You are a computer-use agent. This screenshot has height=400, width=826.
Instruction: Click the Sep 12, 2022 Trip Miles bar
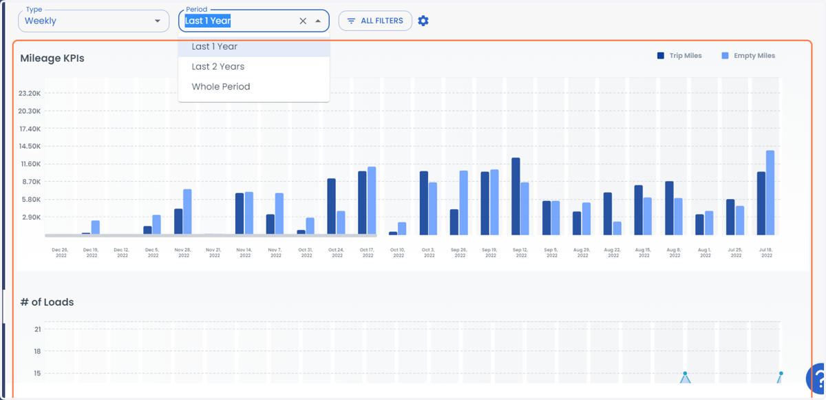coord(516,196)
